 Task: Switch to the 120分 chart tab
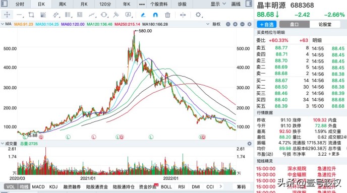click(x=105, y=4)
